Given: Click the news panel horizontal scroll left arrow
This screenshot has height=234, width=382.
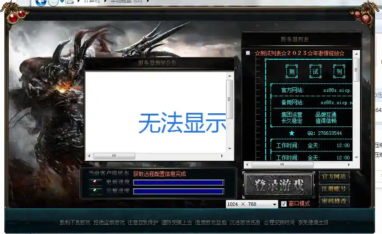Looking at the screenshot, I should click(89, 156).
